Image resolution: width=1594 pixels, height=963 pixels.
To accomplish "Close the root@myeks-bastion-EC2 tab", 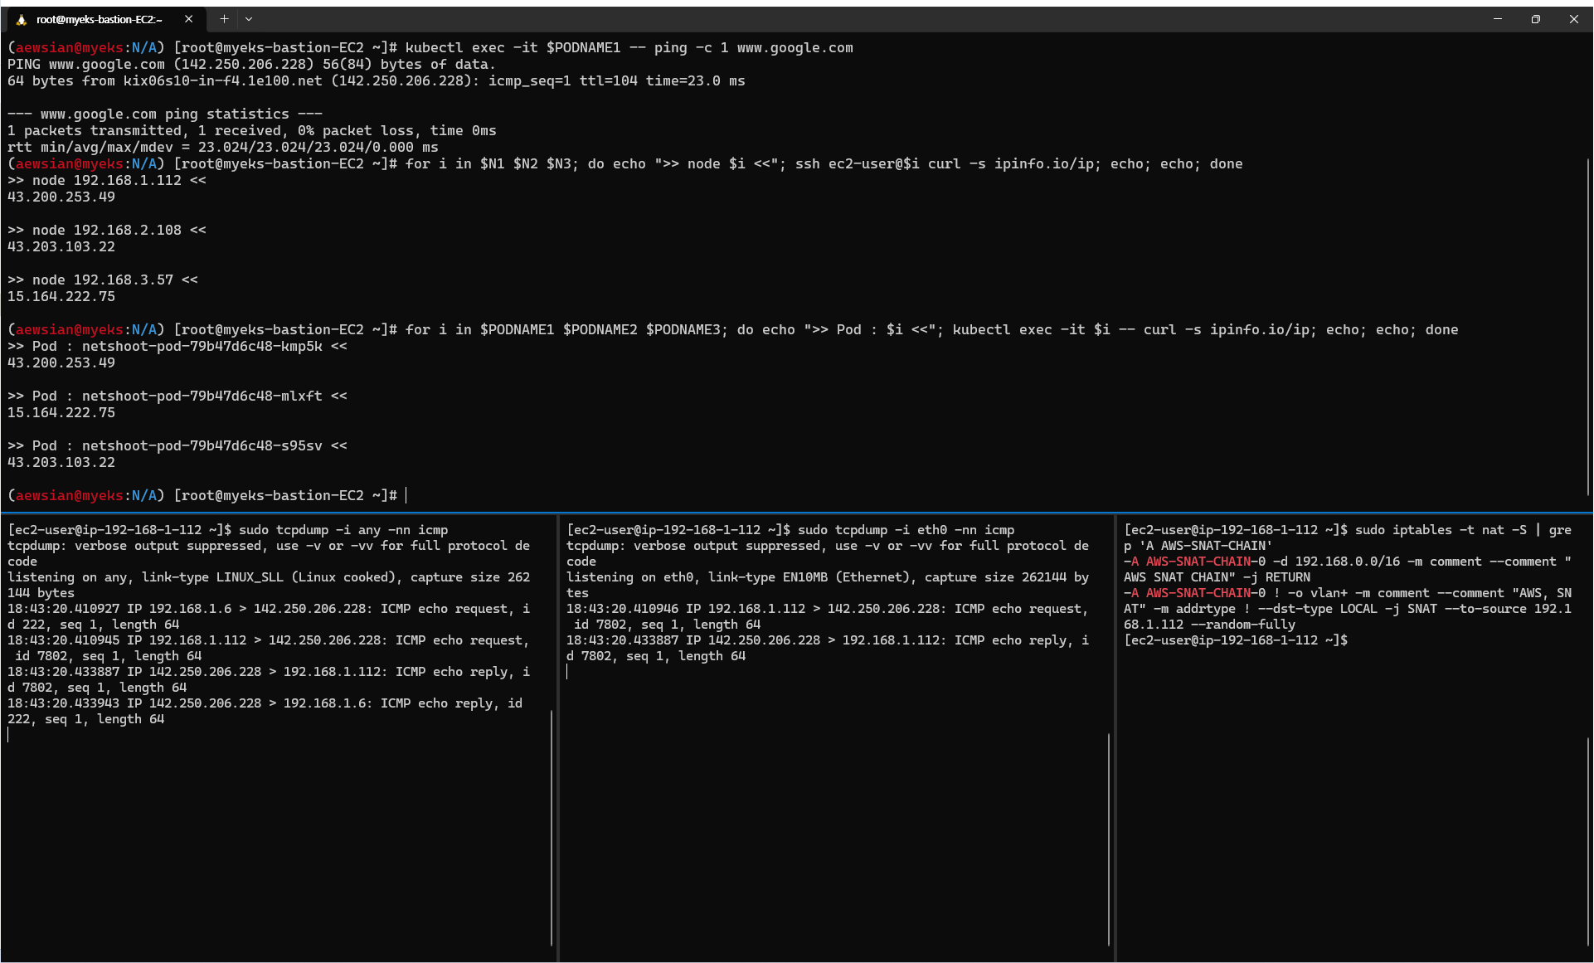I will pyautogui.click(x=188, y=19).
